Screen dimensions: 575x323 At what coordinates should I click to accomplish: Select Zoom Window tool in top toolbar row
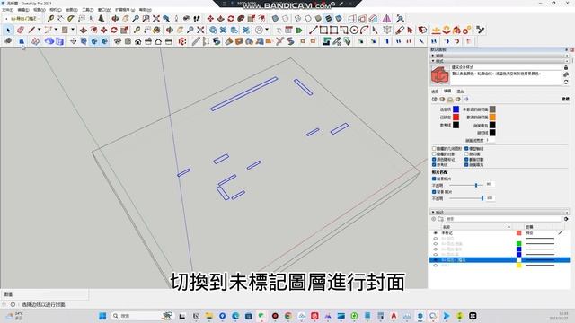click(x=146, y=18)
